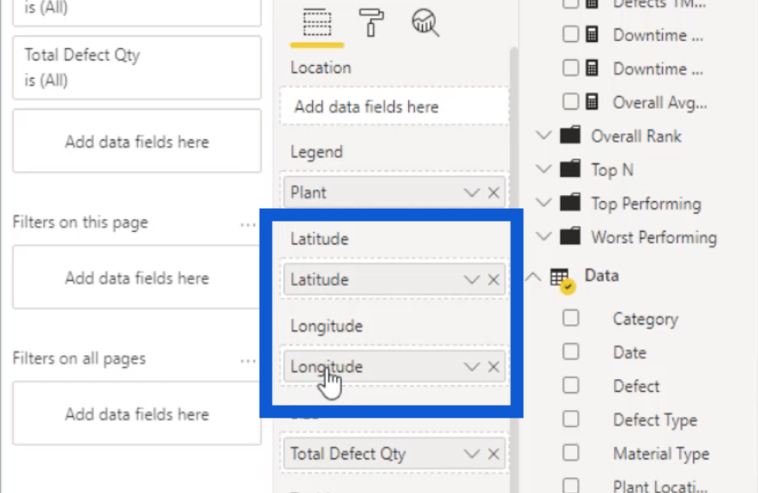Open the Format paint roller tab
Screen dimensions: 758x493
(x=370, y=22)
